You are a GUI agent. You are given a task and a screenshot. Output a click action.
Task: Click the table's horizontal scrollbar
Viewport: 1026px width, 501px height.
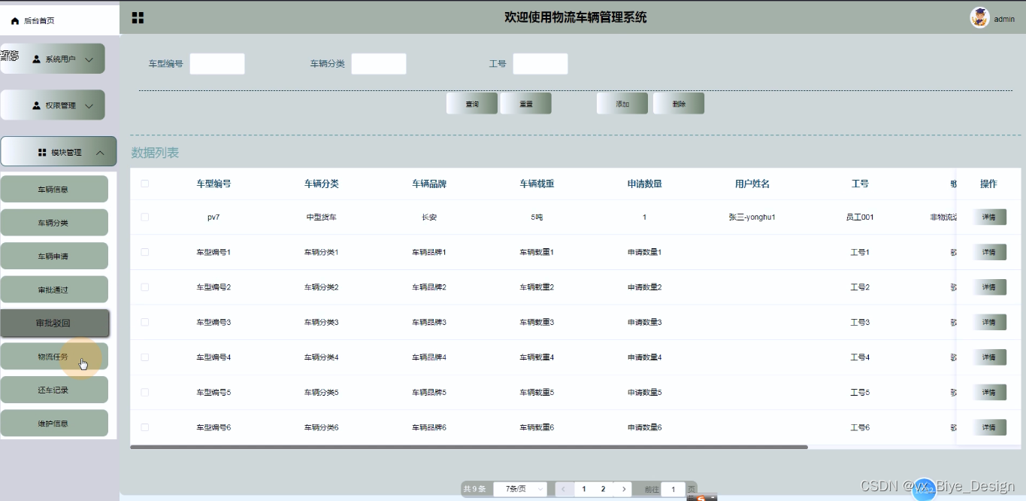(469, 447)
